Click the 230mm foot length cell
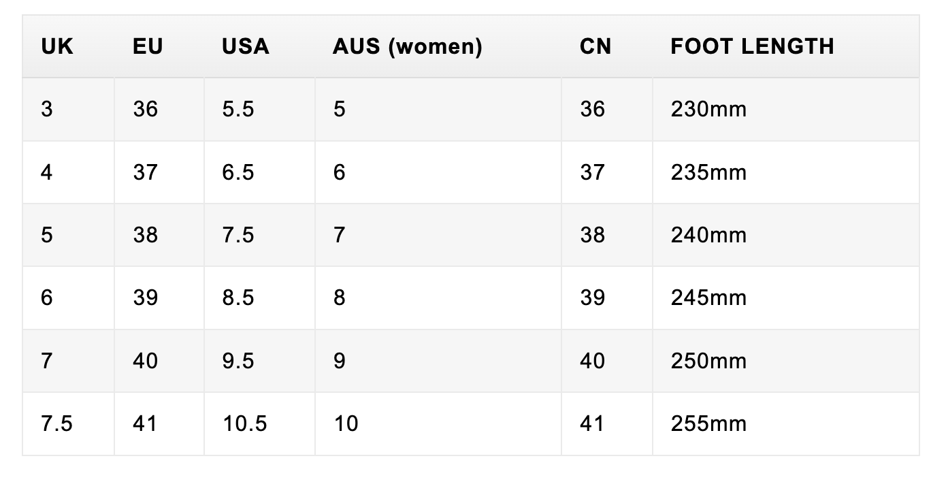 (x=708, y=109)
